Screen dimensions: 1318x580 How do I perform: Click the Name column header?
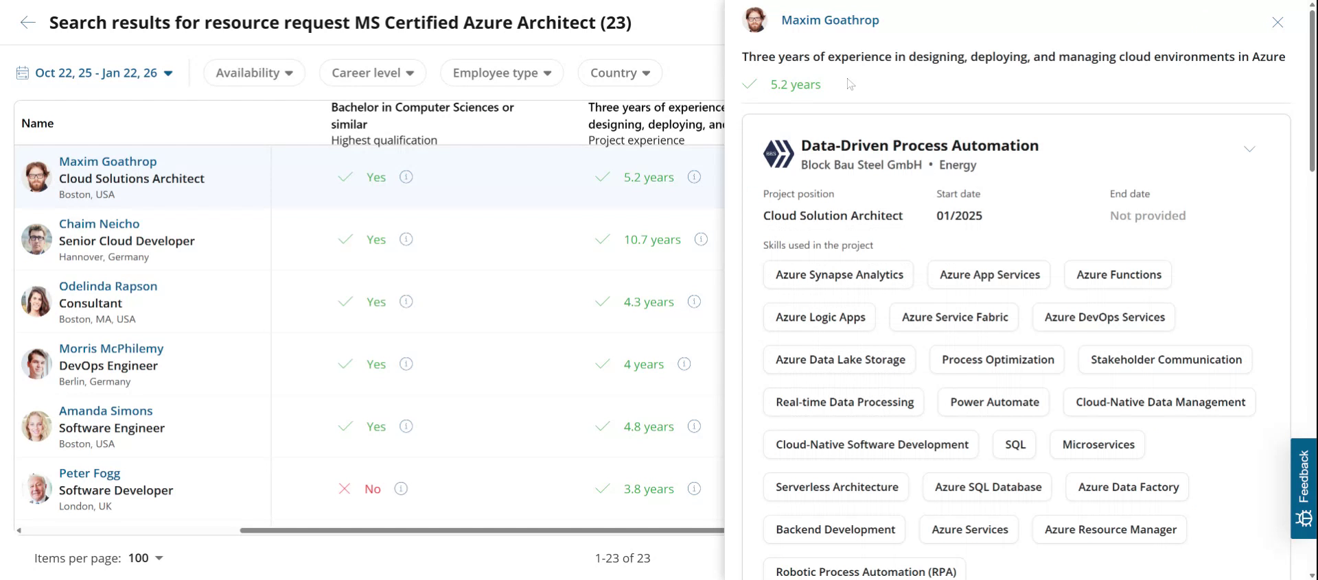click(x=37, y=123)
